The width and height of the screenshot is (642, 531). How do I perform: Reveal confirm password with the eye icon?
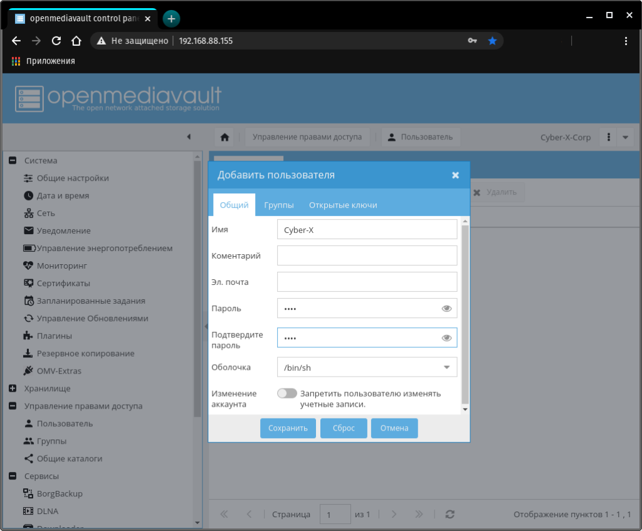coord(446,338)
